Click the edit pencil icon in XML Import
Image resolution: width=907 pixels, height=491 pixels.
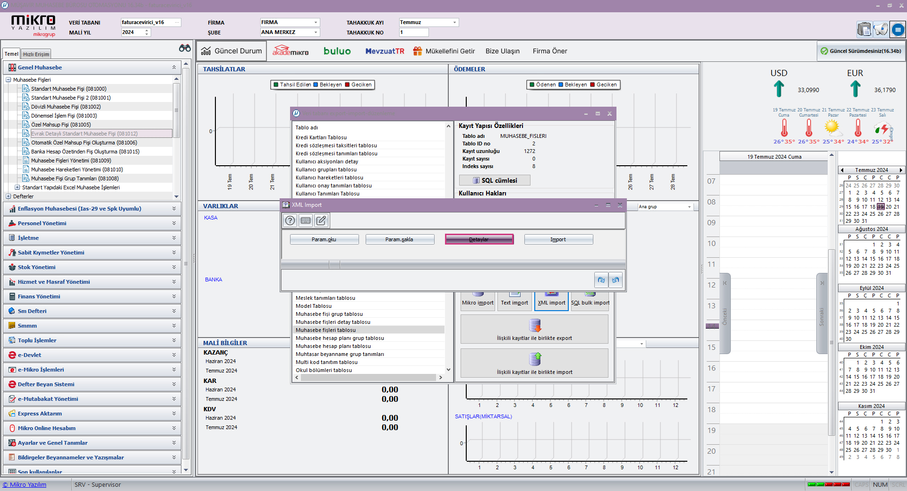[321, 220]
